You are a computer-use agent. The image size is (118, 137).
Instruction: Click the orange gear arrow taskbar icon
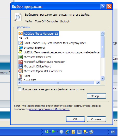tap(91, 132)
